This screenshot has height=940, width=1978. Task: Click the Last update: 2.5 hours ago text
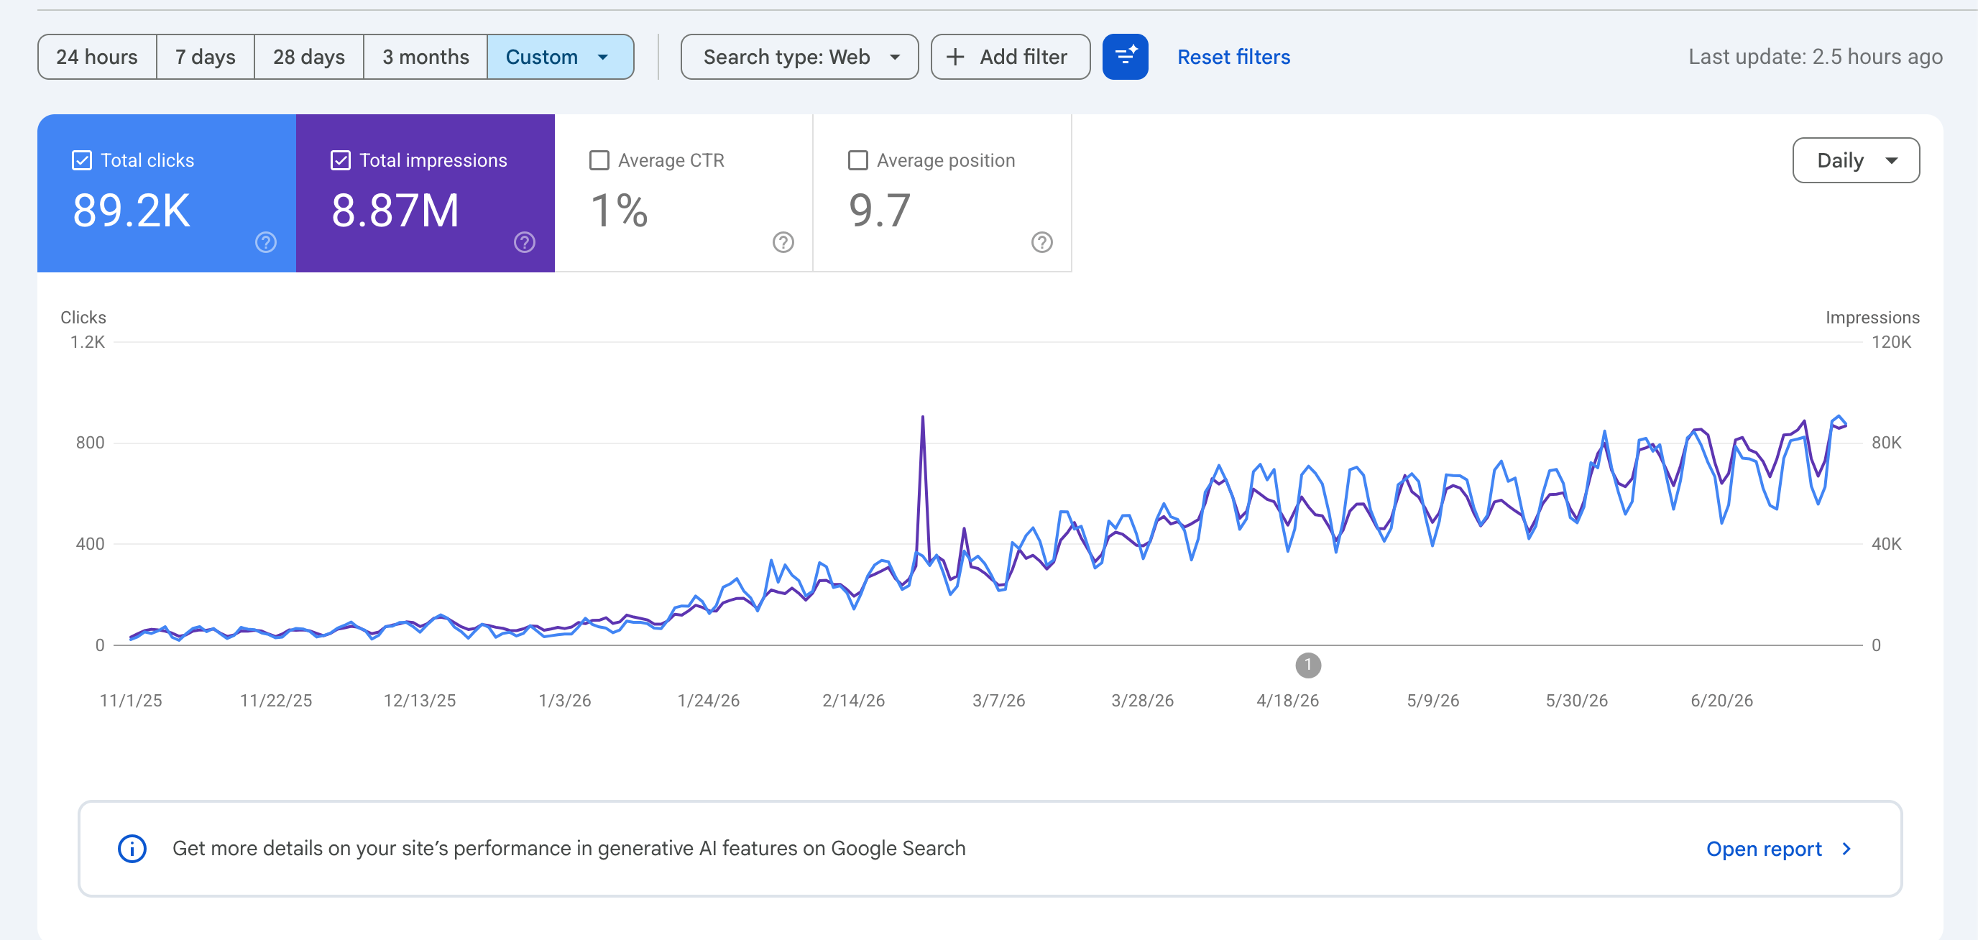(1816, 57)
